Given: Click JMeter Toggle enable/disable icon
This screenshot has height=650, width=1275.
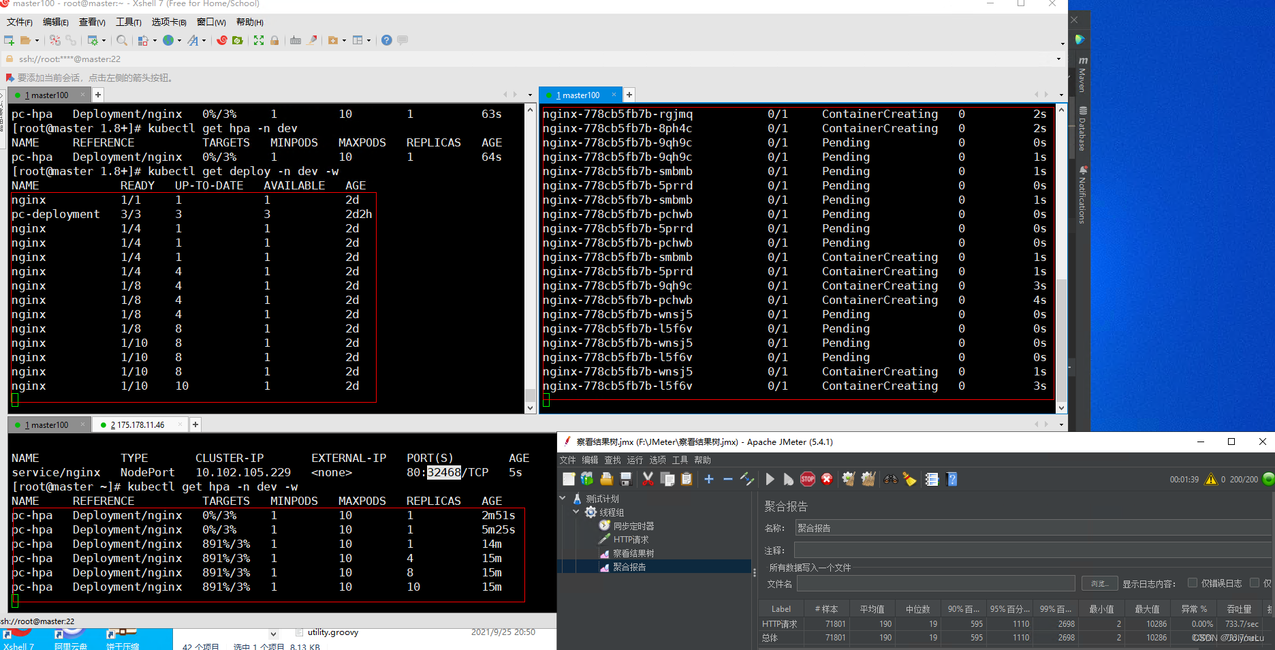Looking at the screenshot, I should tap(747, 479).
